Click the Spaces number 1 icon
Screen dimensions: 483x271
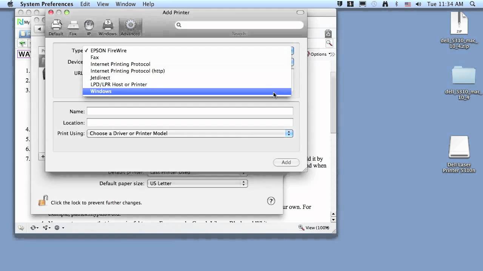point(351,4)
